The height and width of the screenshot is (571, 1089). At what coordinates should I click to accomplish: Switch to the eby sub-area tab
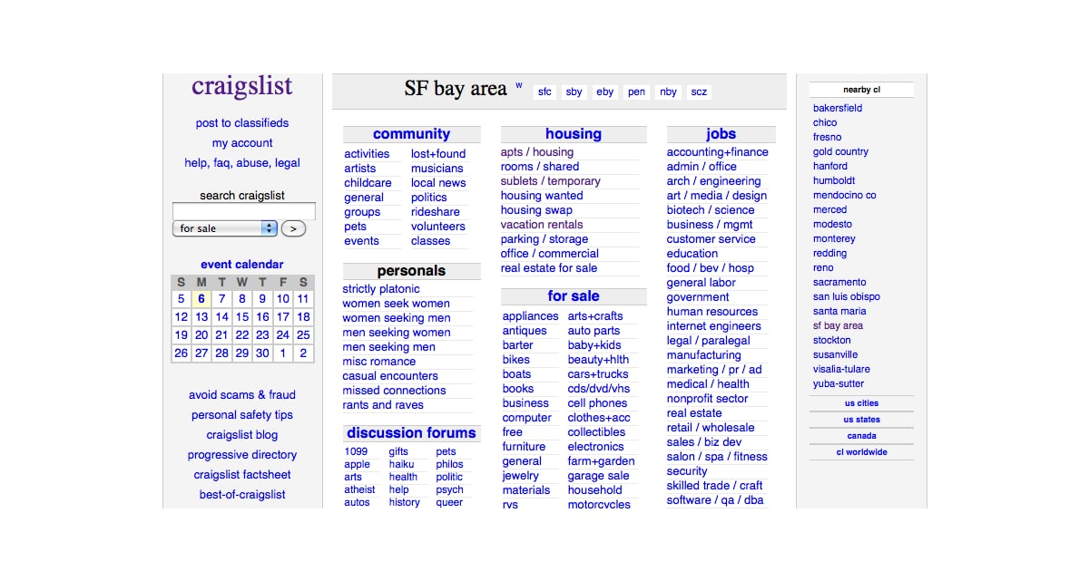pos(604,92)
